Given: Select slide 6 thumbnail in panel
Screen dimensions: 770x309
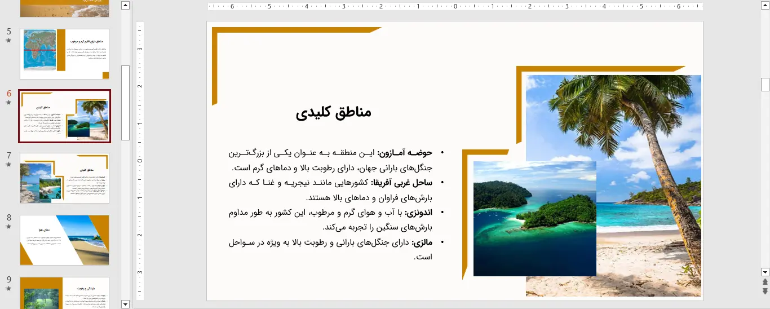Looking at the screenshot, I should 65,116.
